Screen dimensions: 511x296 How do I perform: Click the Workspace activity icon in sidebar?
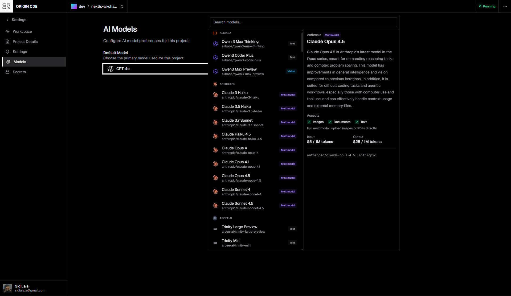(x=7, y=31)
